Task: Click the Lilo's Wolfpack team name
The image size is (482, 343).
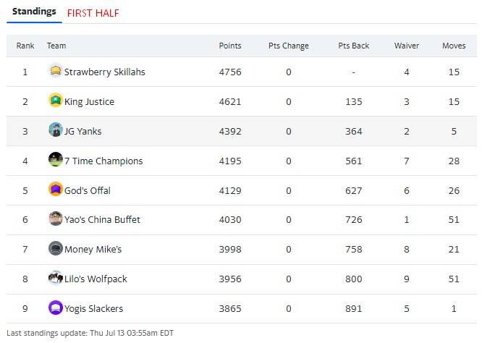Action: 96,279
